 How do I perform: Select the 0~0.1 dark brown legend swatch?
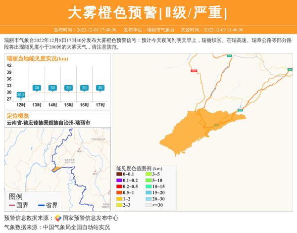(119, 174)
